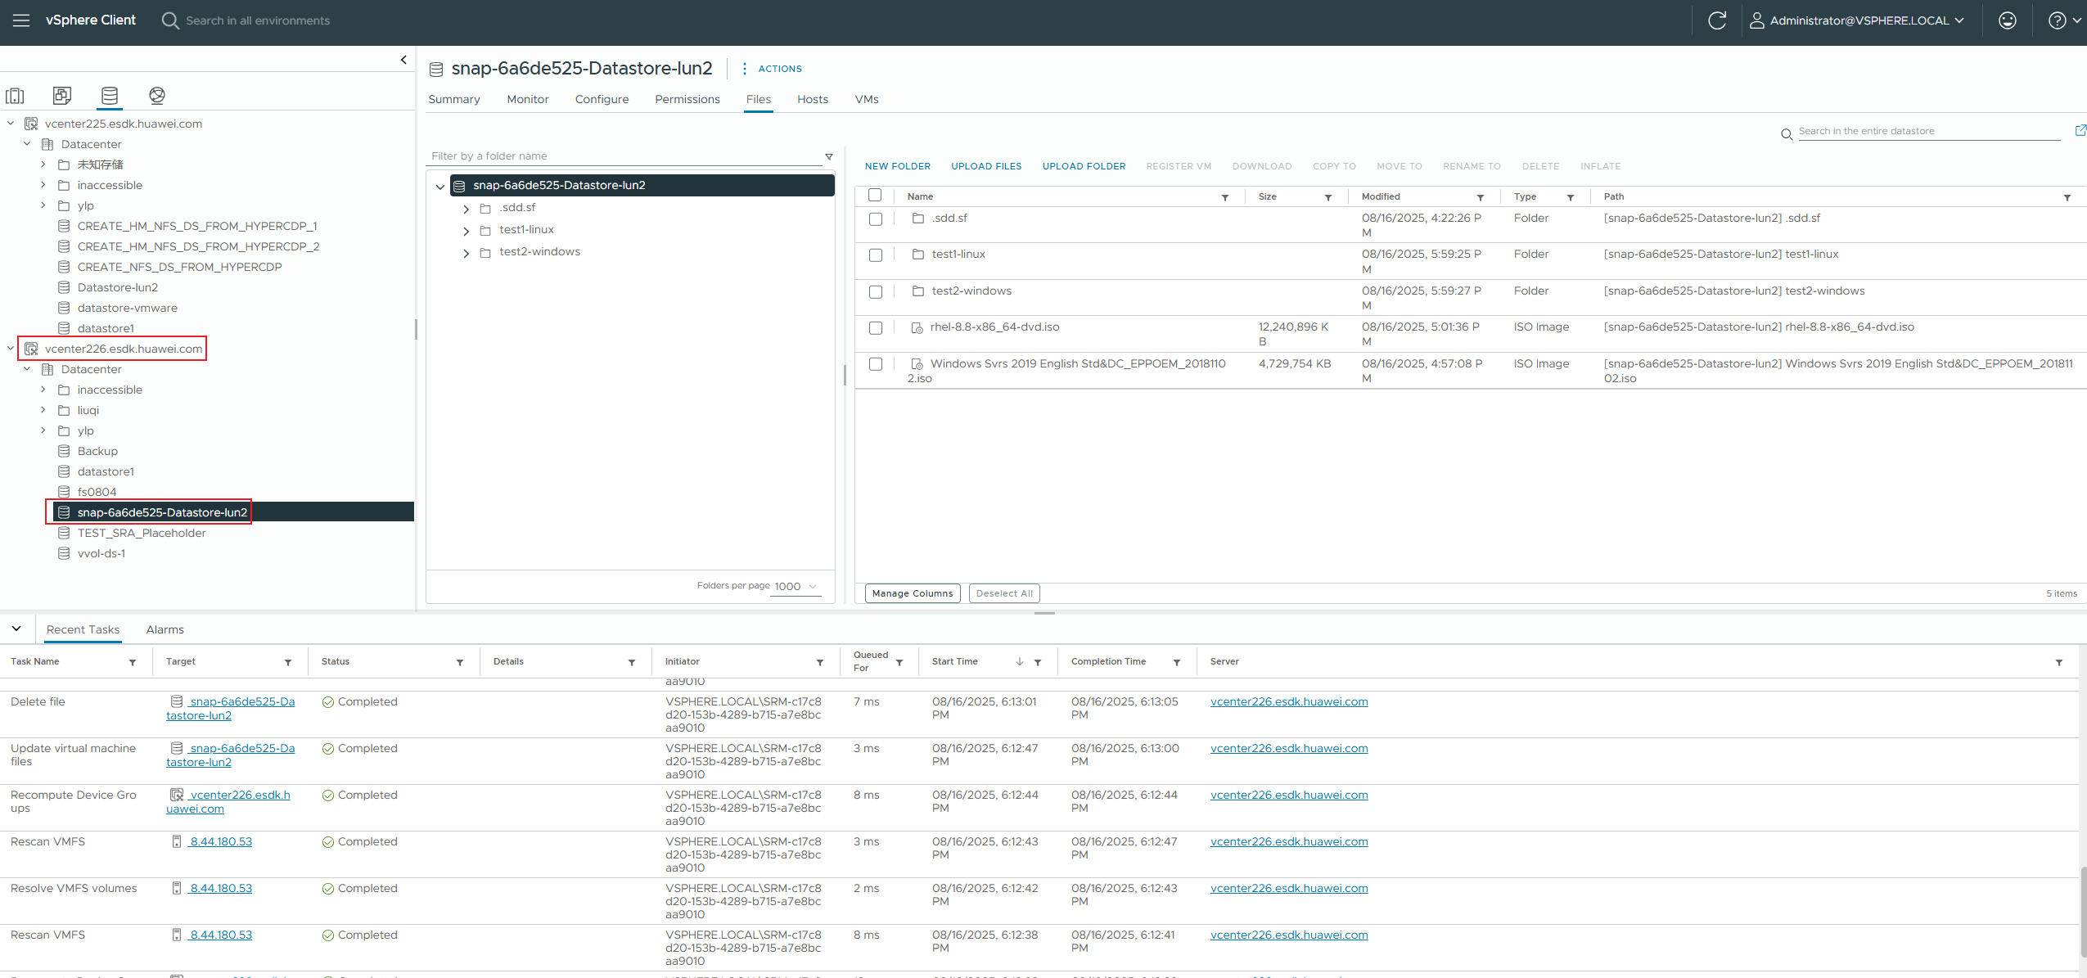Switch to the Alarms tab
The width and height of the screenshot is (2087, 978).
click(165, 629)
